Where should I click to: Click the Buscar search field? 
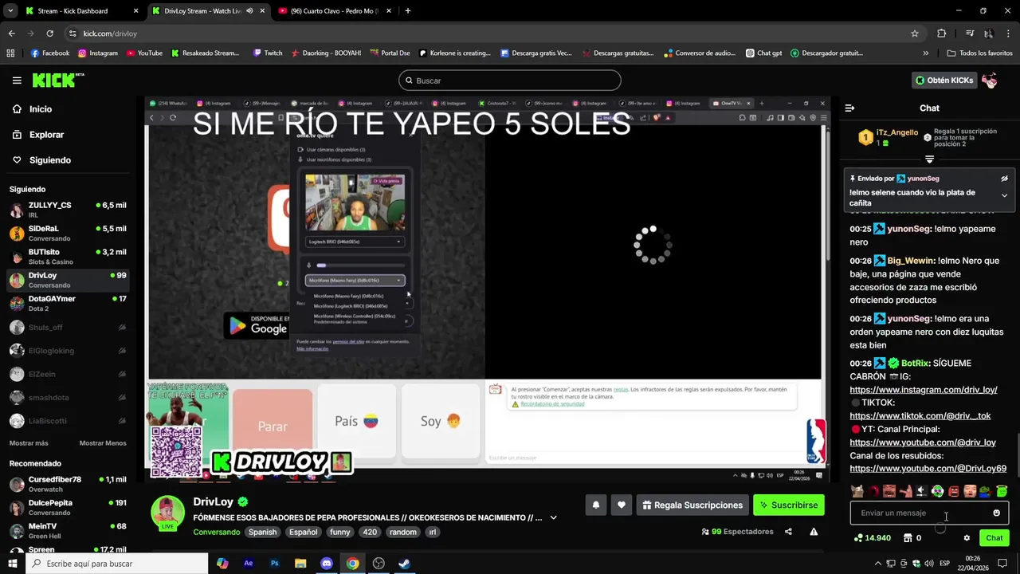(510, 81)
